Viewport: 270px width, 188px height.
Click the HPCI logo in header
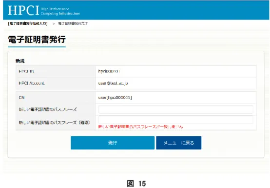tap(23, 10)
